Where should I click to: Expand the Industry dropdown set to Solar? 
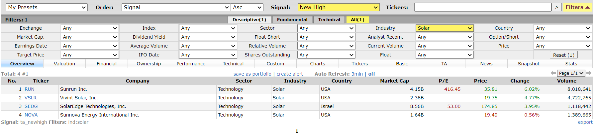point(444,28)
